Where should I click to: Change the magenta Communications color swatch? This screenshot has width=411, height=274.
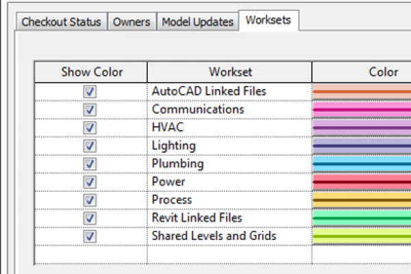tap(362, 110)
